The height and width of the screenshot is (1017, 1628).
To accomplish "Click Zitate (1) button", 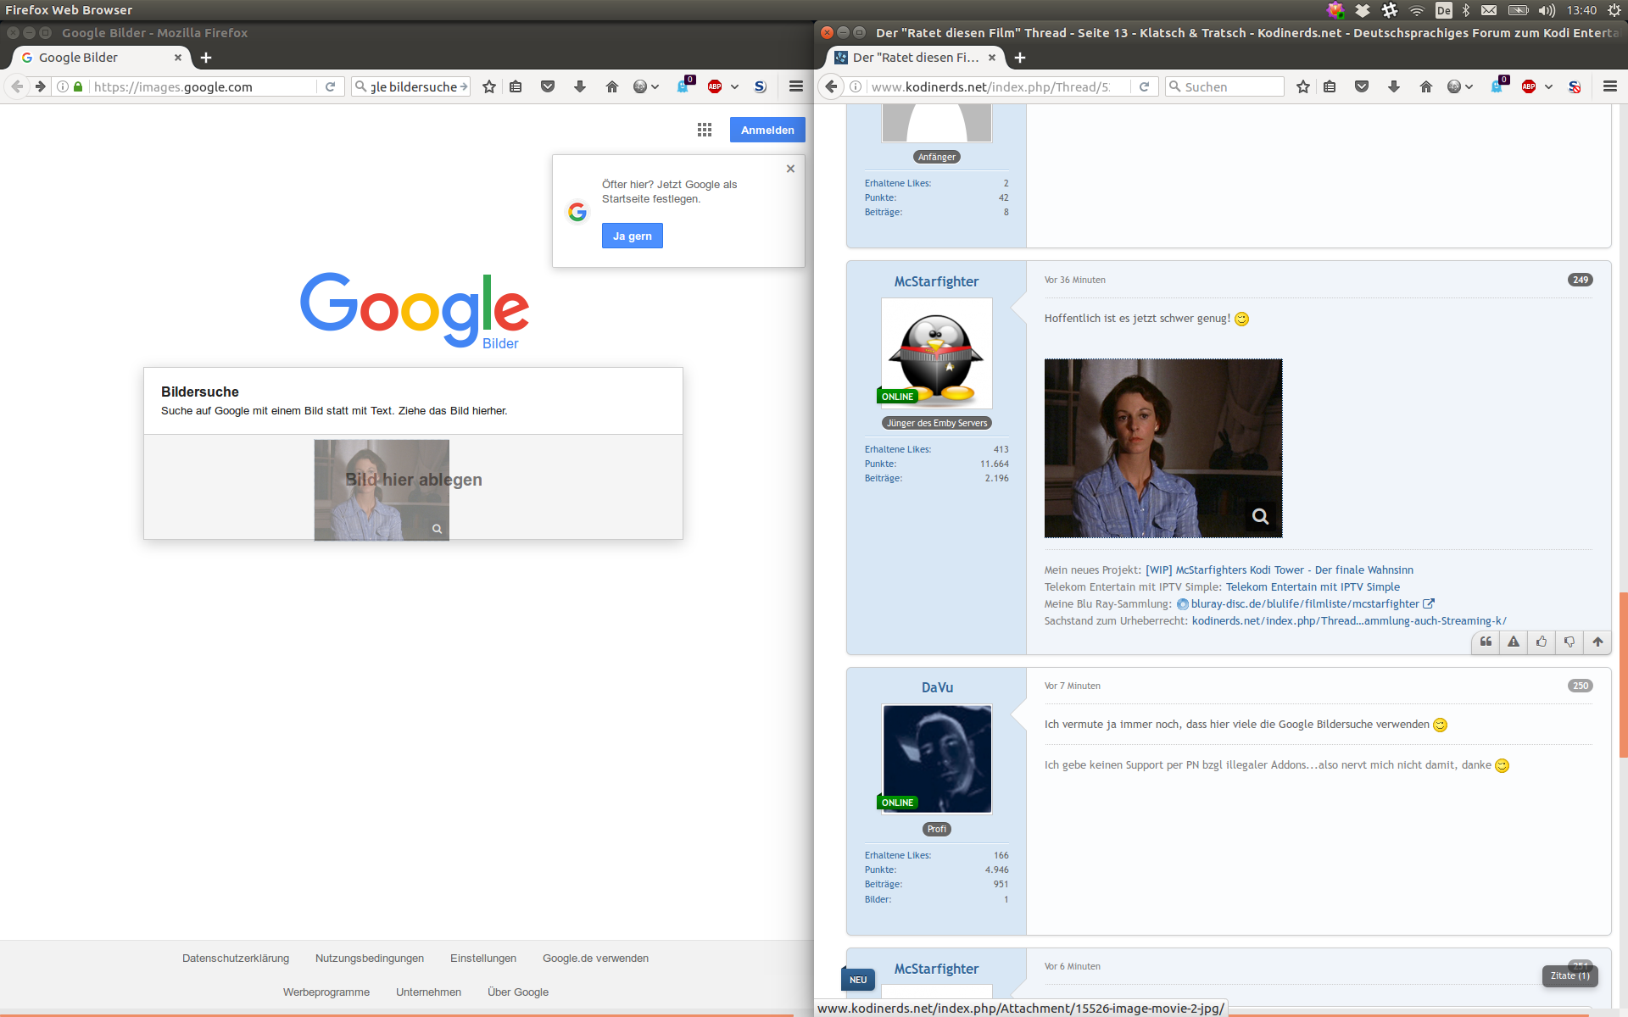I will 1569,976.
